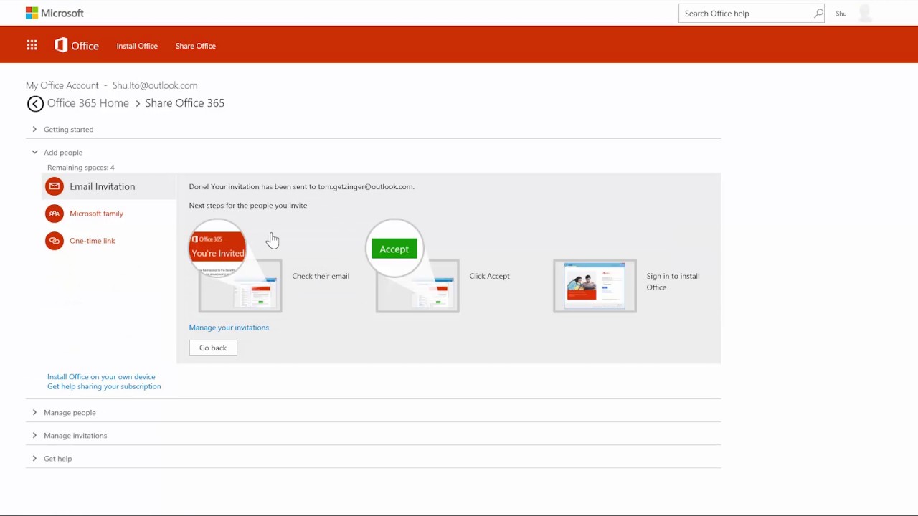Click the Check their email step label
Screen dimensions: 918x516
[x=321, y=276]
